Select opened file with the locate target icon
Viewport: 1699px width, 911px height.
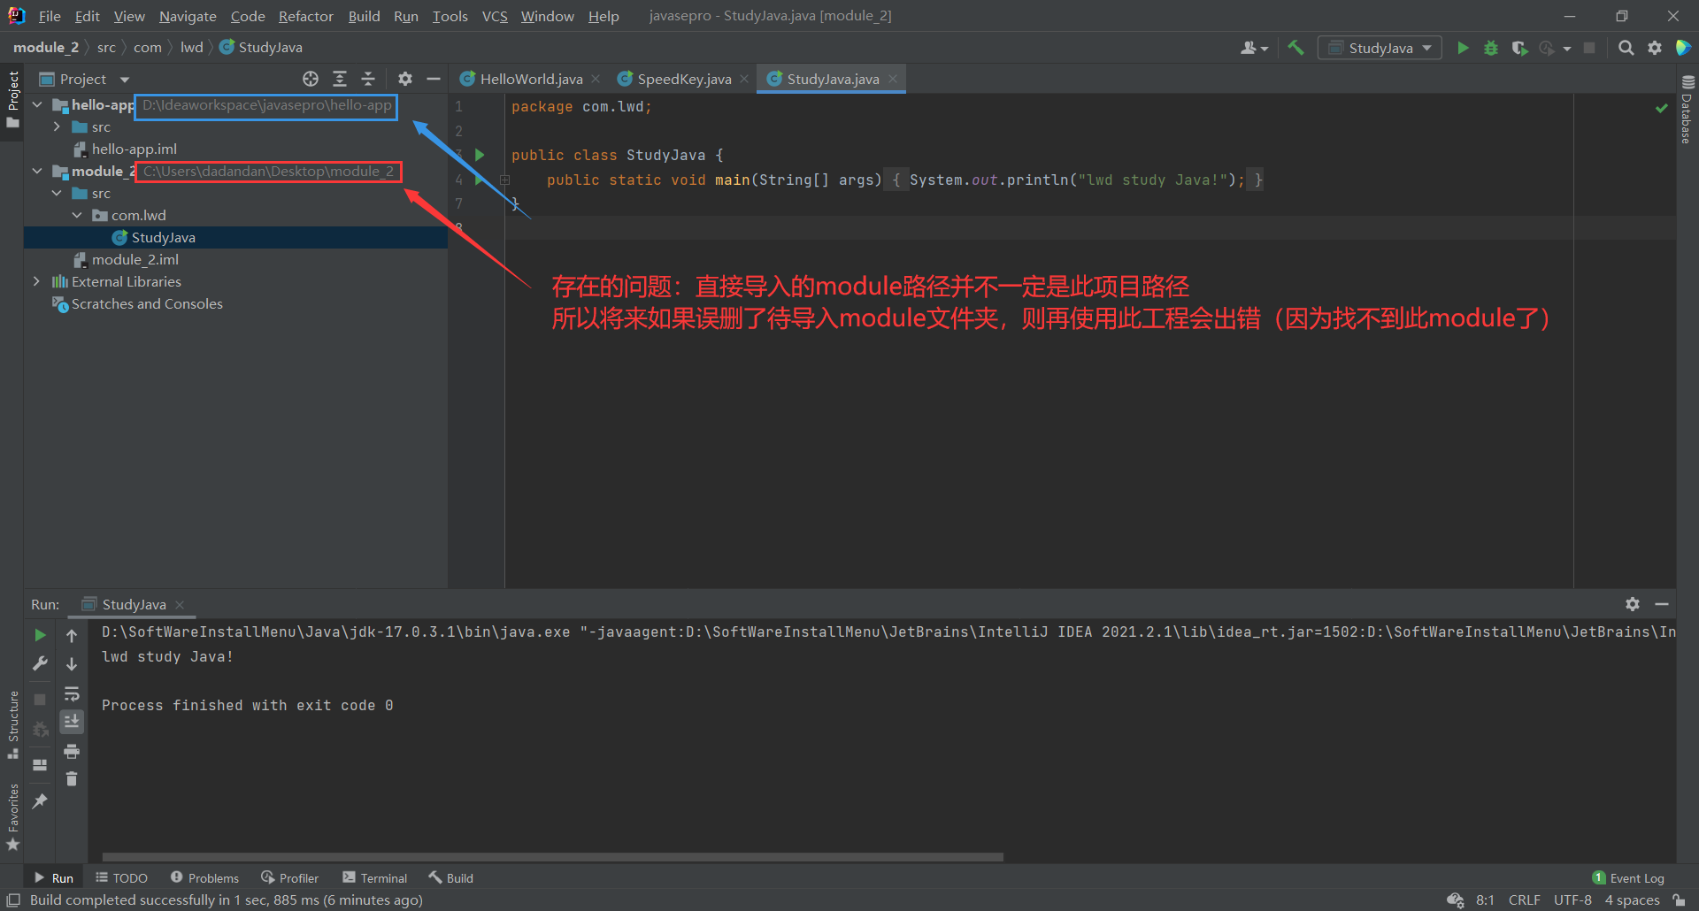pos(311,79)
